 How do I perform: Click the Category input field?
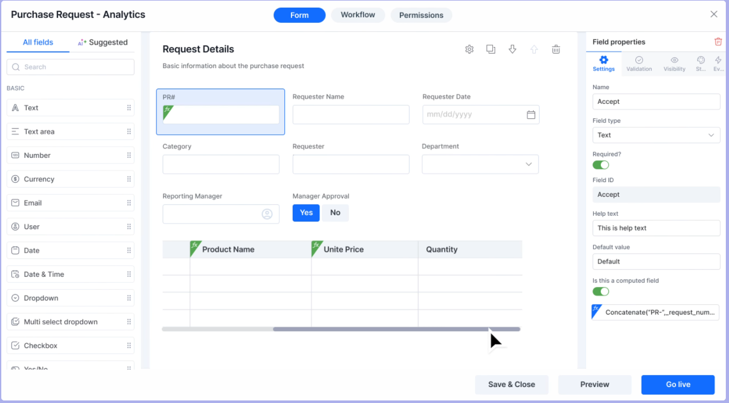coord(221,164)
